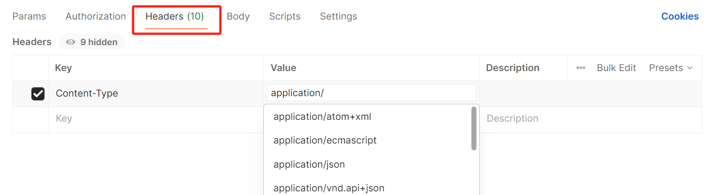711x195 pixels.
Task: Switch to the Settings tab
Action: [x=338, y=16]
